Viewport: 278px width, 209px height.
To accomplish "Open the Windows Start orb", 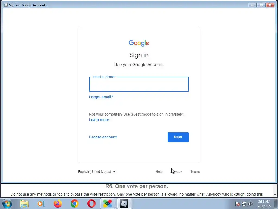I will pyautogui.click(x=7, y=204).
